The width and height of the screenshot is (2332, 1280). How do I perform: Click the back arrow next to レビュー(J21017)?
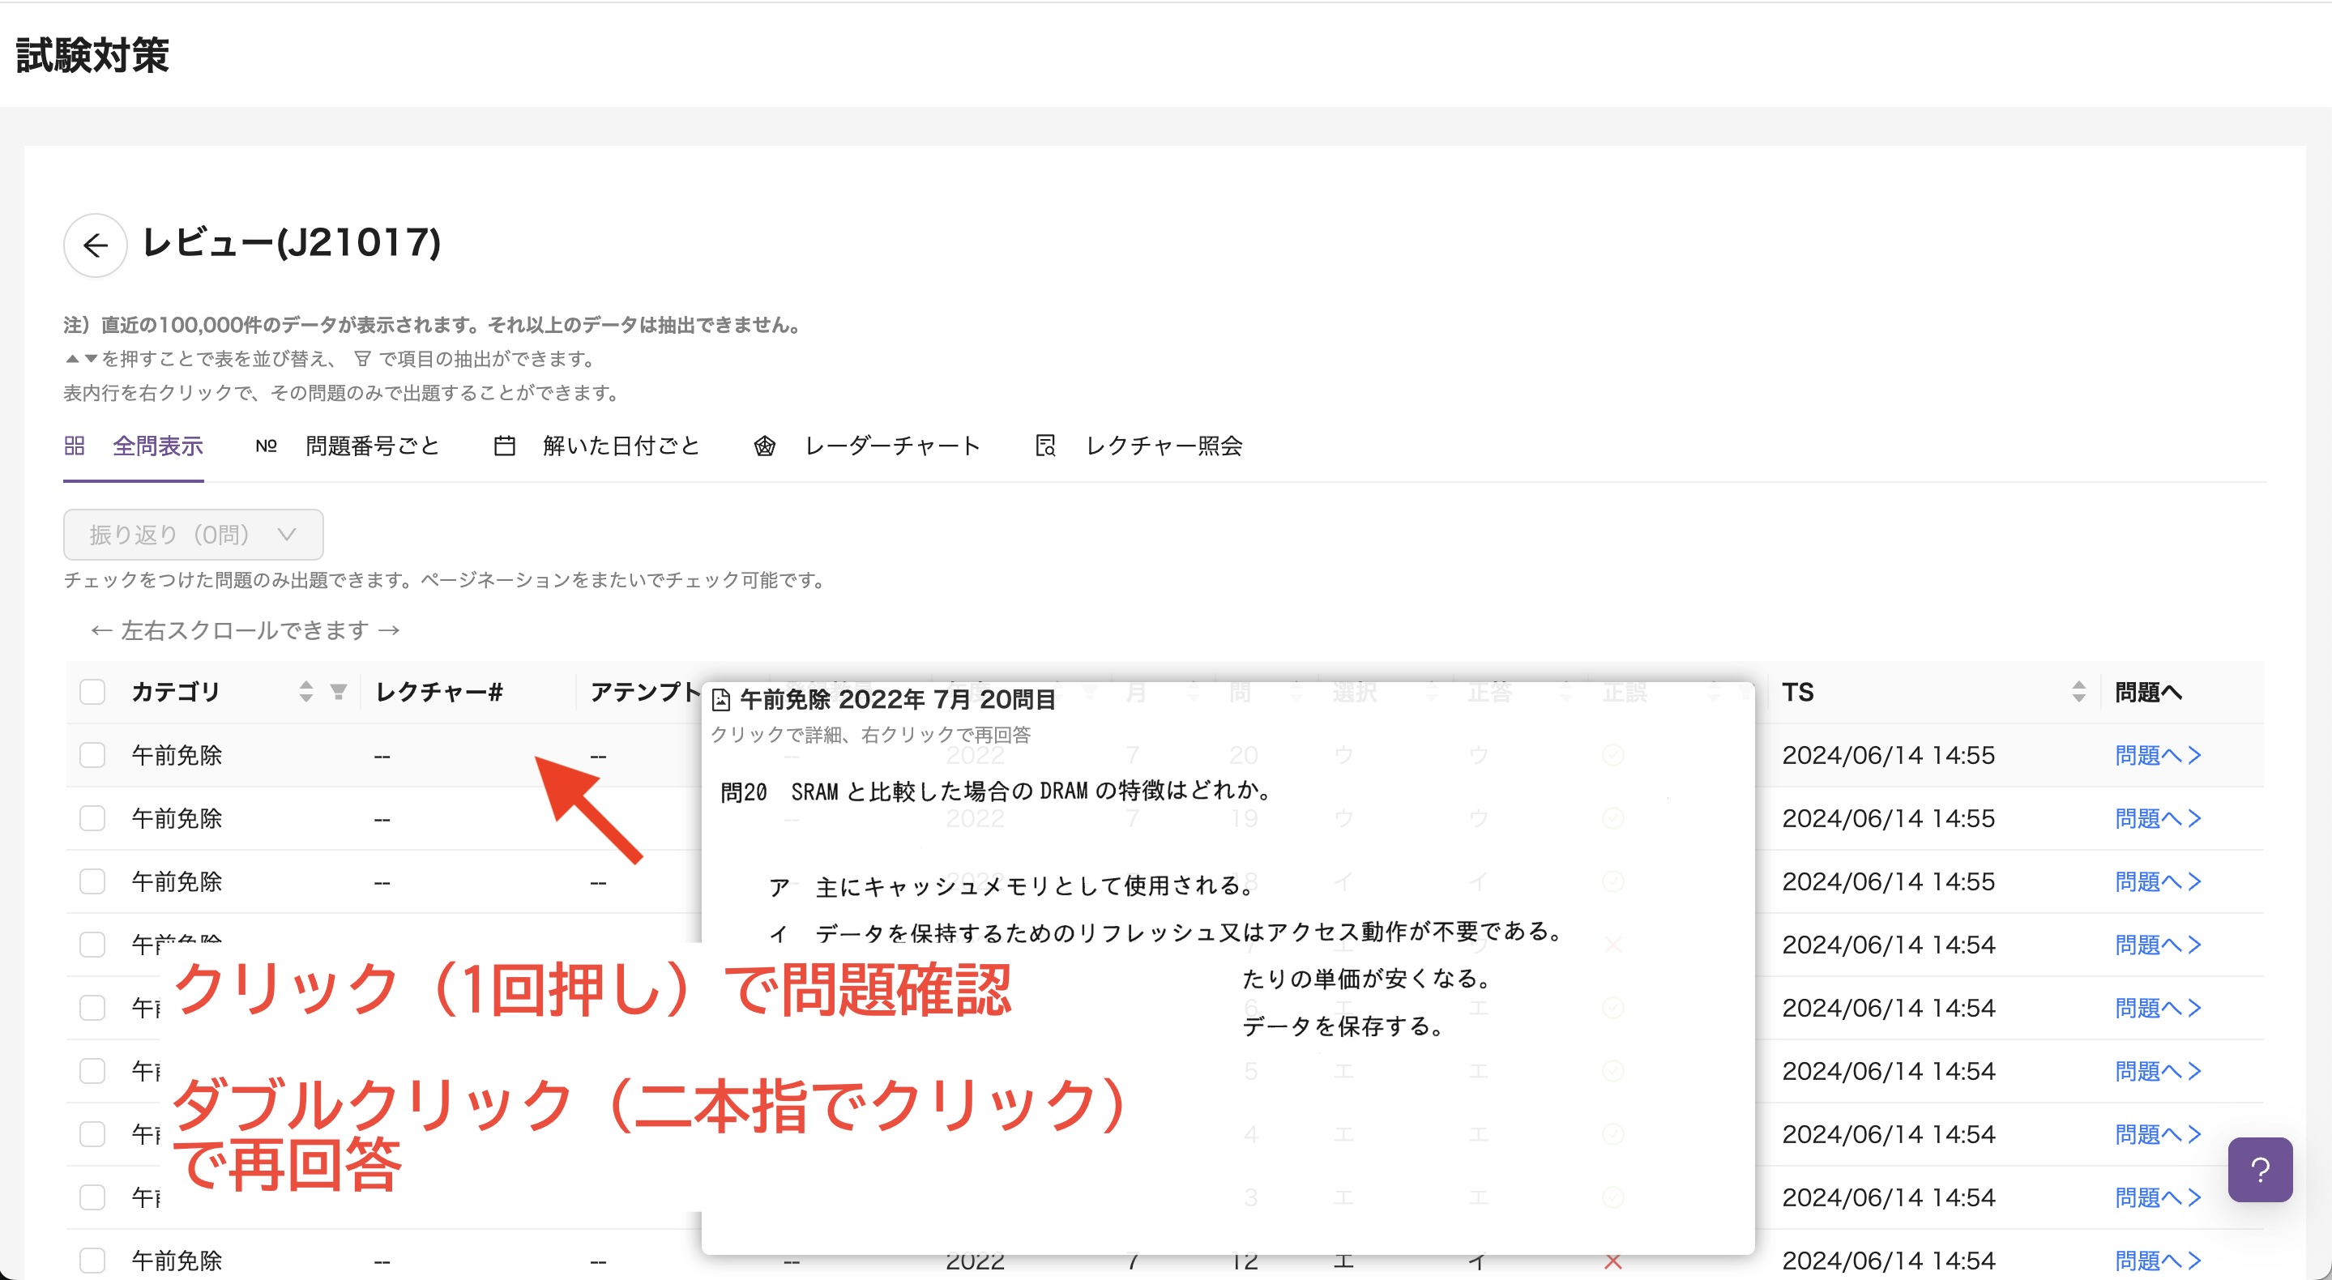(x=94, y=245)
